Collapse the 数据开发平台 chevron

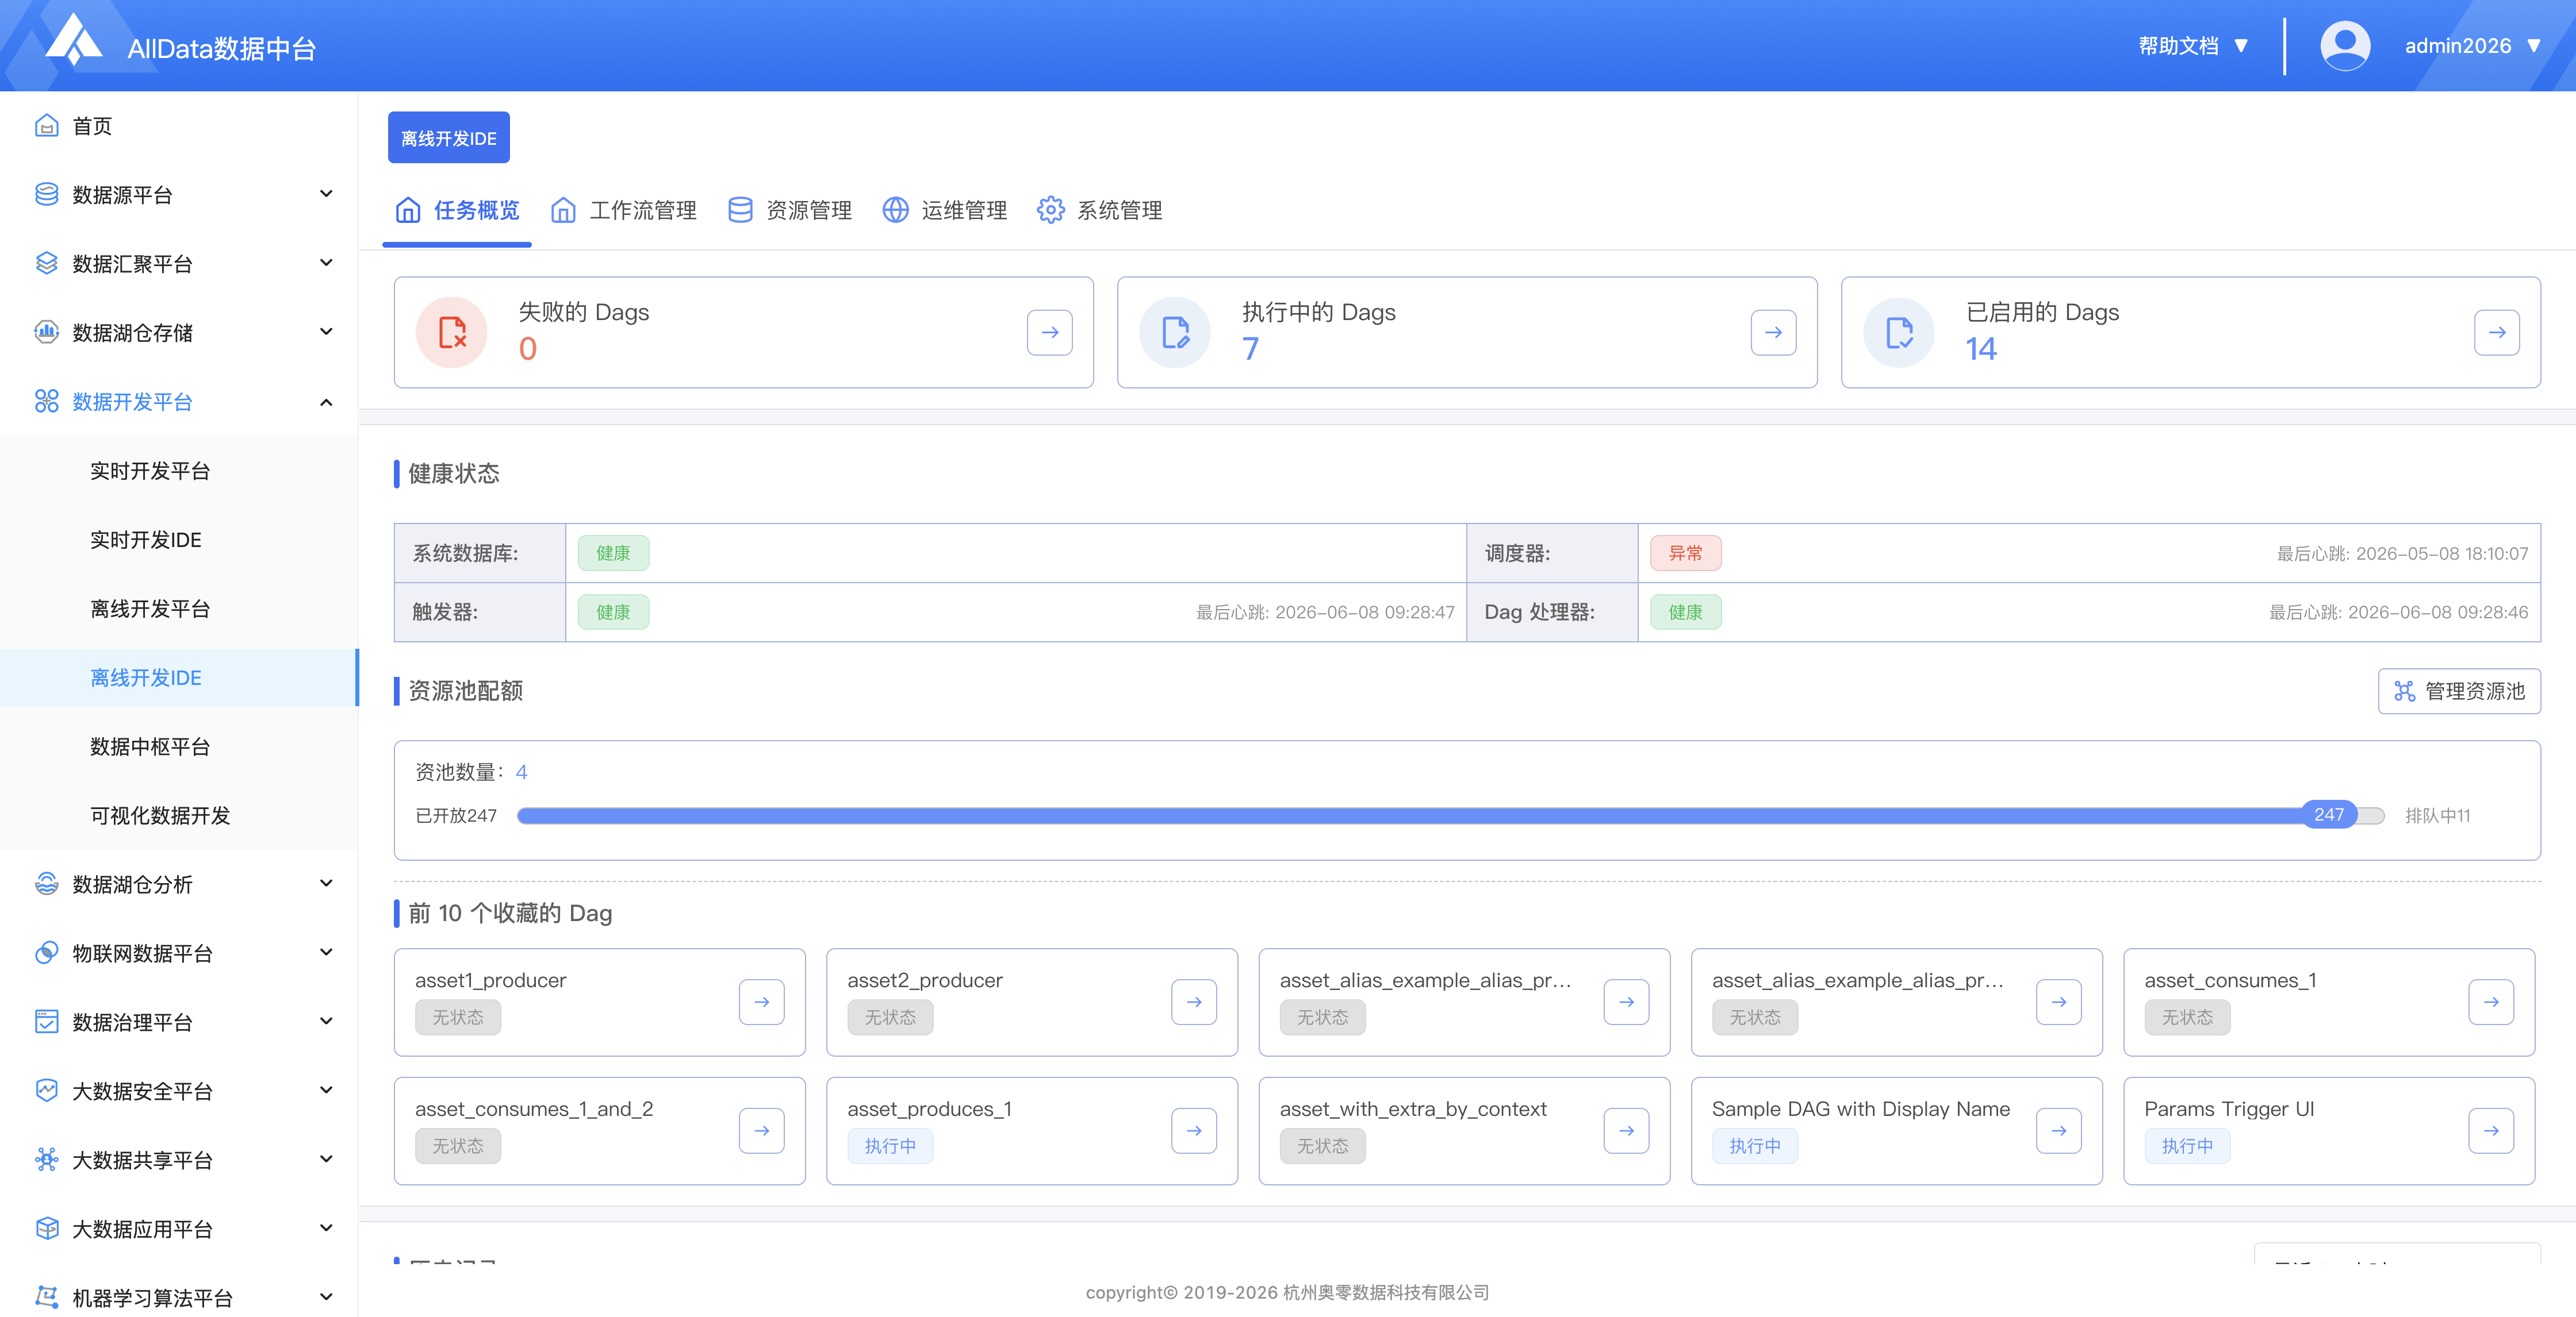pyautogui.click(x=326, y=402)
